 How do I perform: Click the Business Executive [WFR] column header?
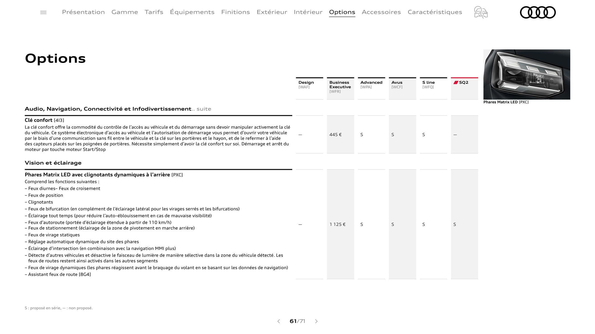pos(340,88)
